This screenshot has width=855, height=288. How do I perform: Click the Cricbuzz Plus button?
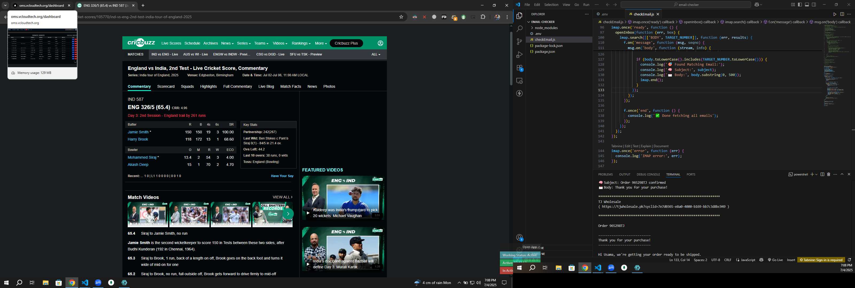coord(346,43)
